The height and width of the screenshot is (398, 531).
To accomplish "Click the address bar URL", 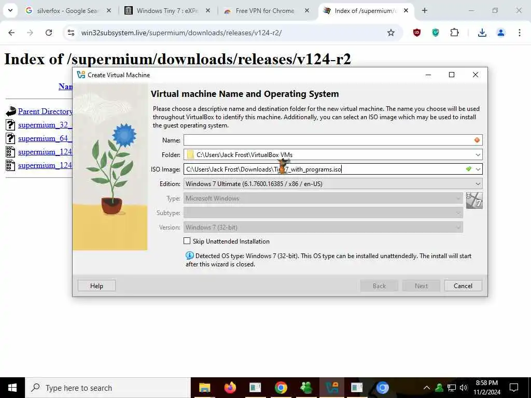I will point(181,33).
